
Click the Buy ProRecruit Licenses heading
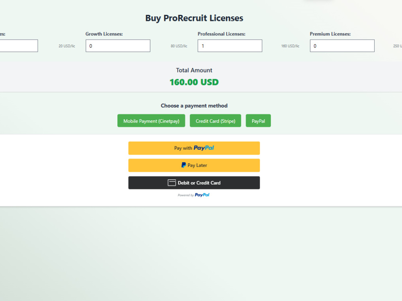coord(194,18)
